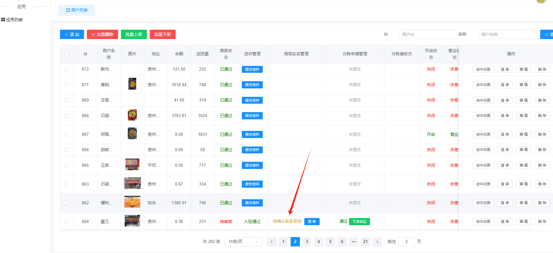The image size is (553, 253).
Task: Open the 10条/页 page size dropdown
Action: (x=243, y=241)
